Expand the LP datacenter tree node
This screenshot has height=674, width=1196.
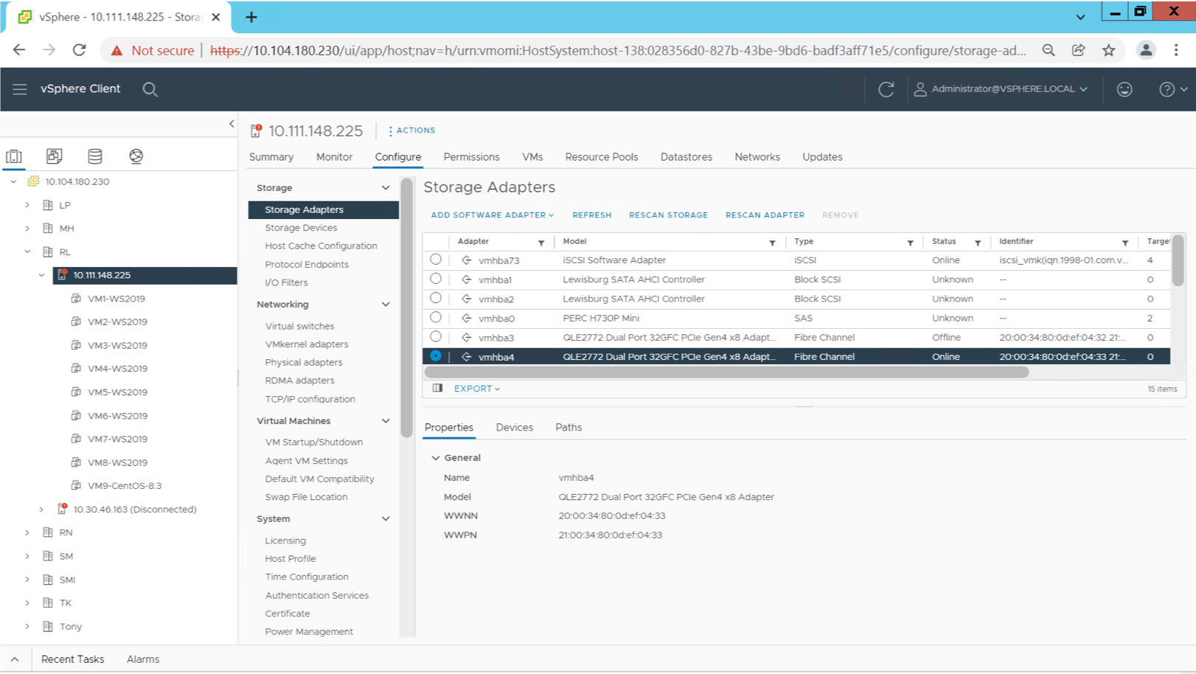click(27, 205)
